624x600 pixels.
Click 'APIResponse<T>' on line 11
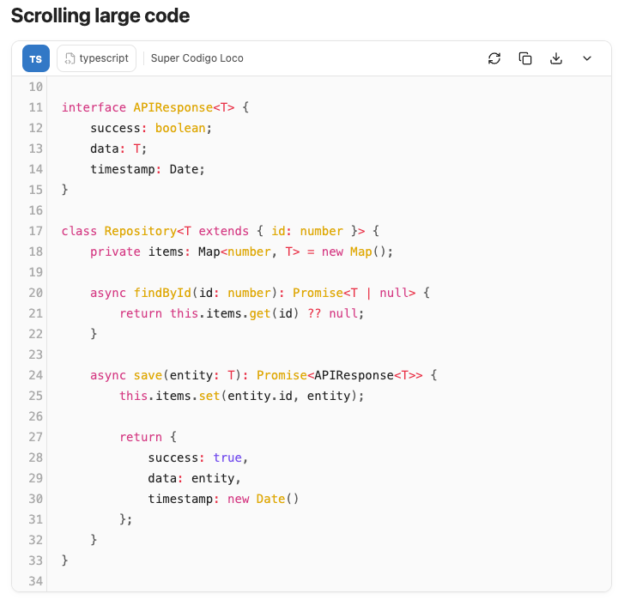coord(184,107)
